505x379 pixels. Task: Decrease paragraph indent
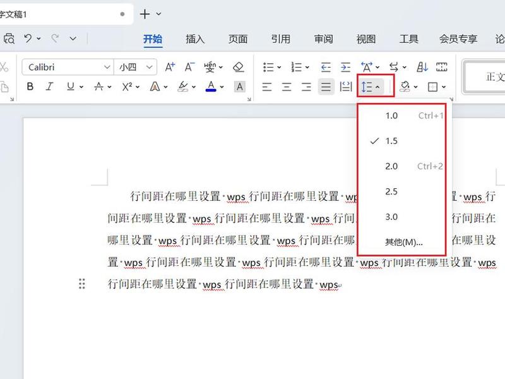point(326,67)
